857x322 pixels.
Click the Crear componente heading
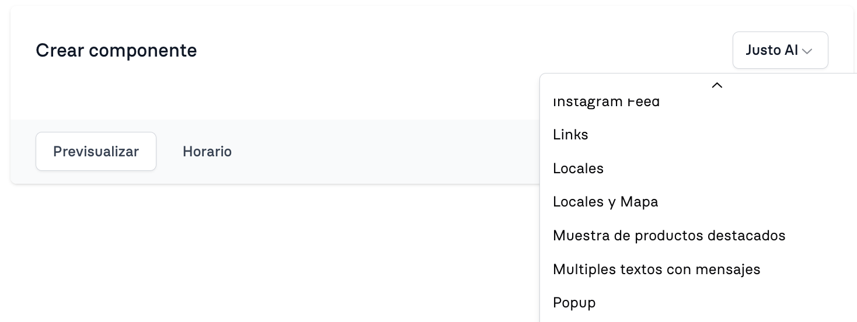pyautogui.click(x=116, y=51)
